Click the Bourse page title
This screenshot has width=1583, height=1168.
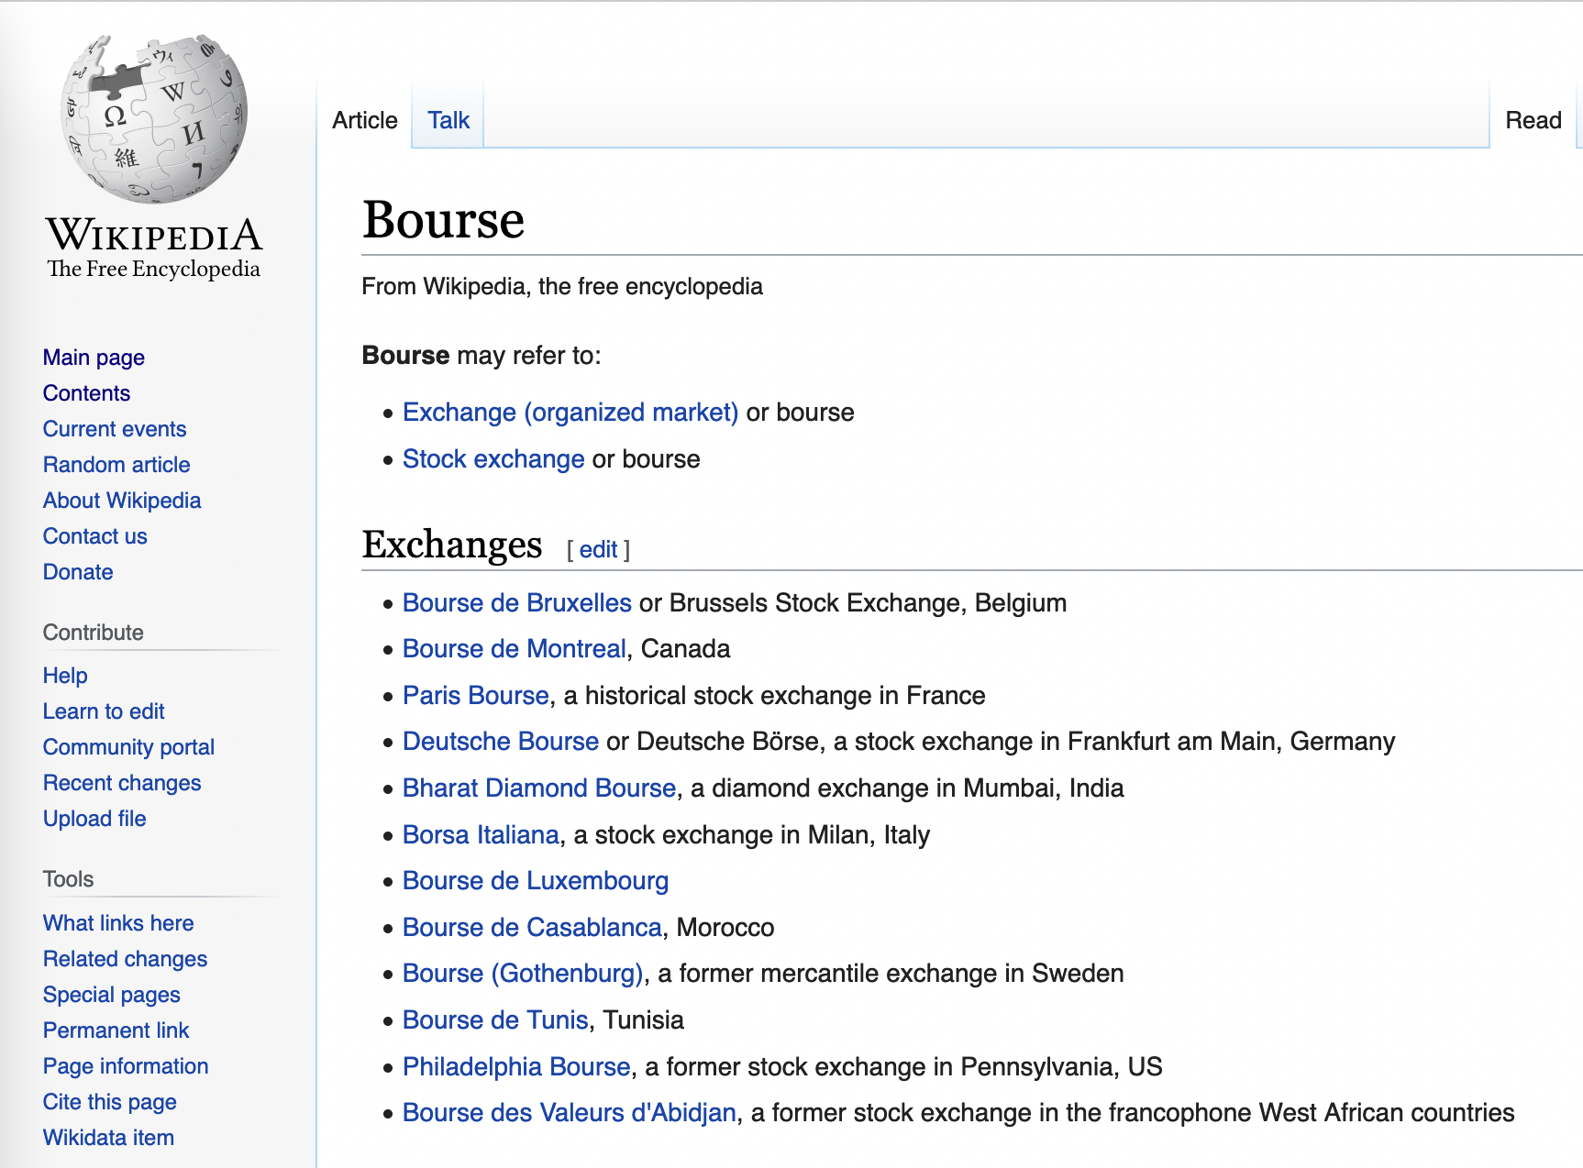[x=443, y=220]
